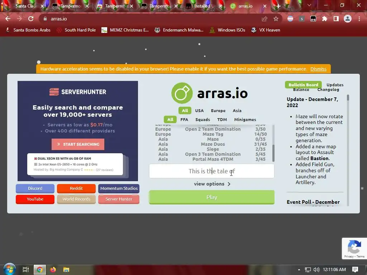This screenshot has height=275, width=367.
Task: Click the green Play button
Action: [211, 197]
